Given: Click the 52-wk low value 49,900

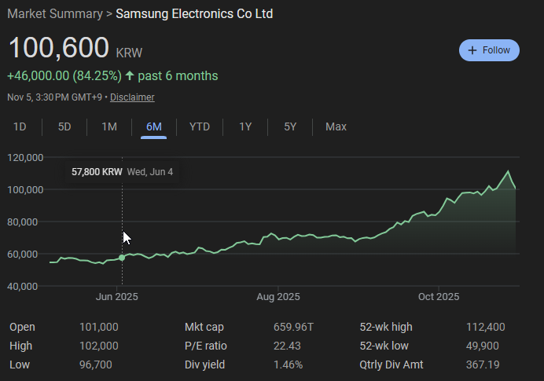Looking at the screenshot, I should (482, 346).
